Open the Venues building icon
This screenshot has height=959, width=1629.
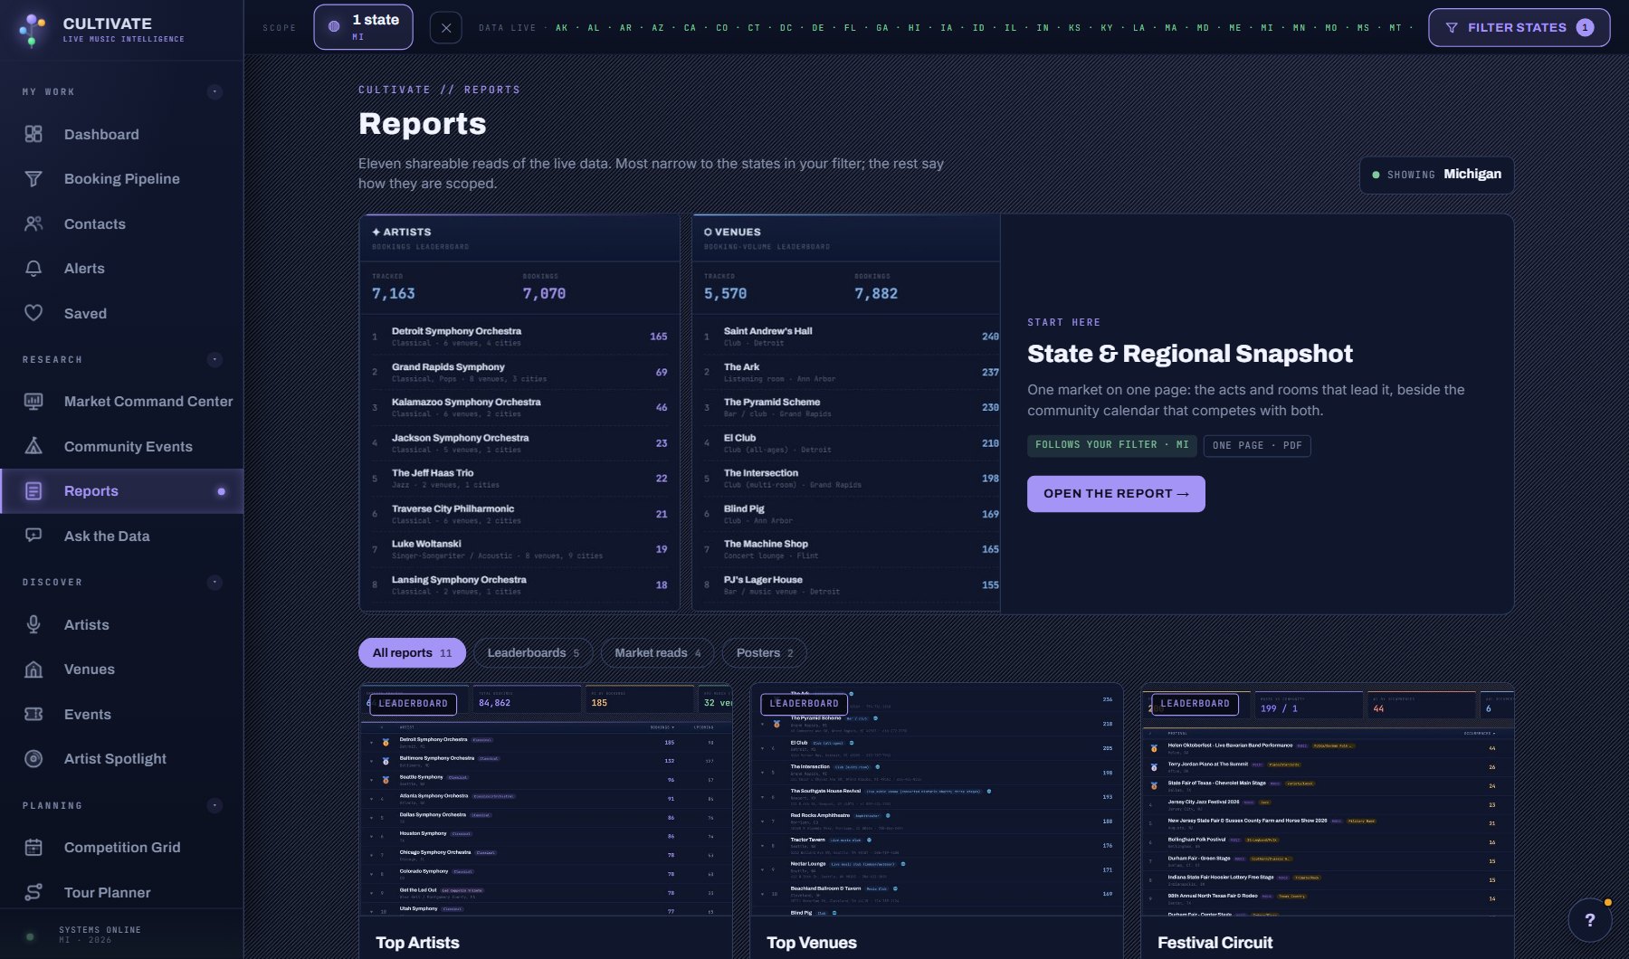click(33, 669)
